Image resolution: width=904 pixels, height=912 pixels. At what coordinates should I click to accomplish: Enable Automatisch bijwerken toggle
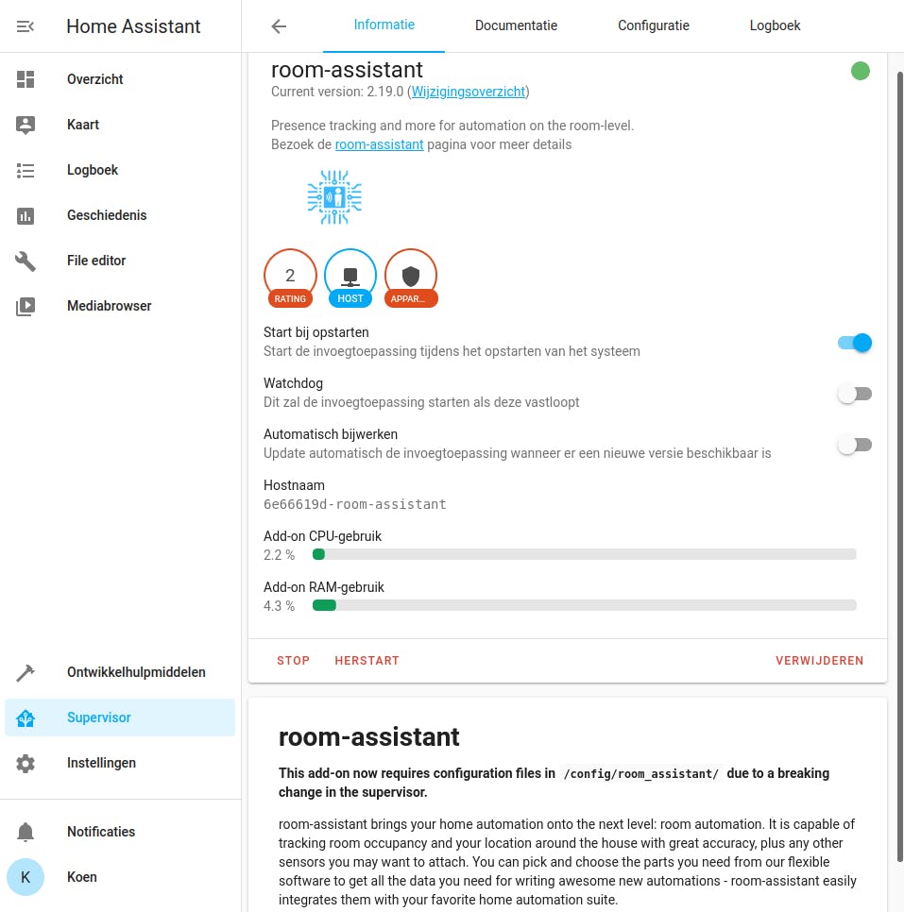854,445
